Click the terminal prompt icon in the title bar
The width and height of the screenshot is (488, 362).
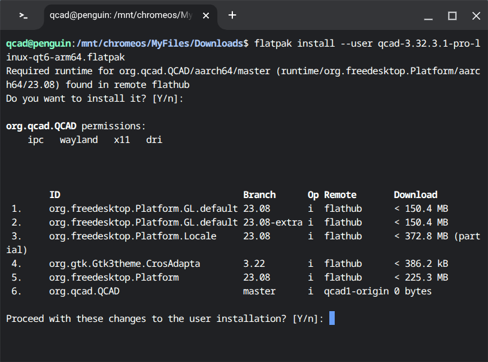23,16
